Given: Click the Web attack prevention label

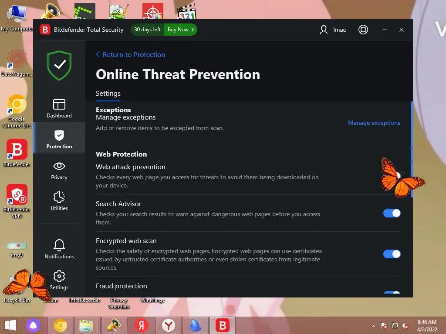Looking at the screenshot, I should point(130,167).
